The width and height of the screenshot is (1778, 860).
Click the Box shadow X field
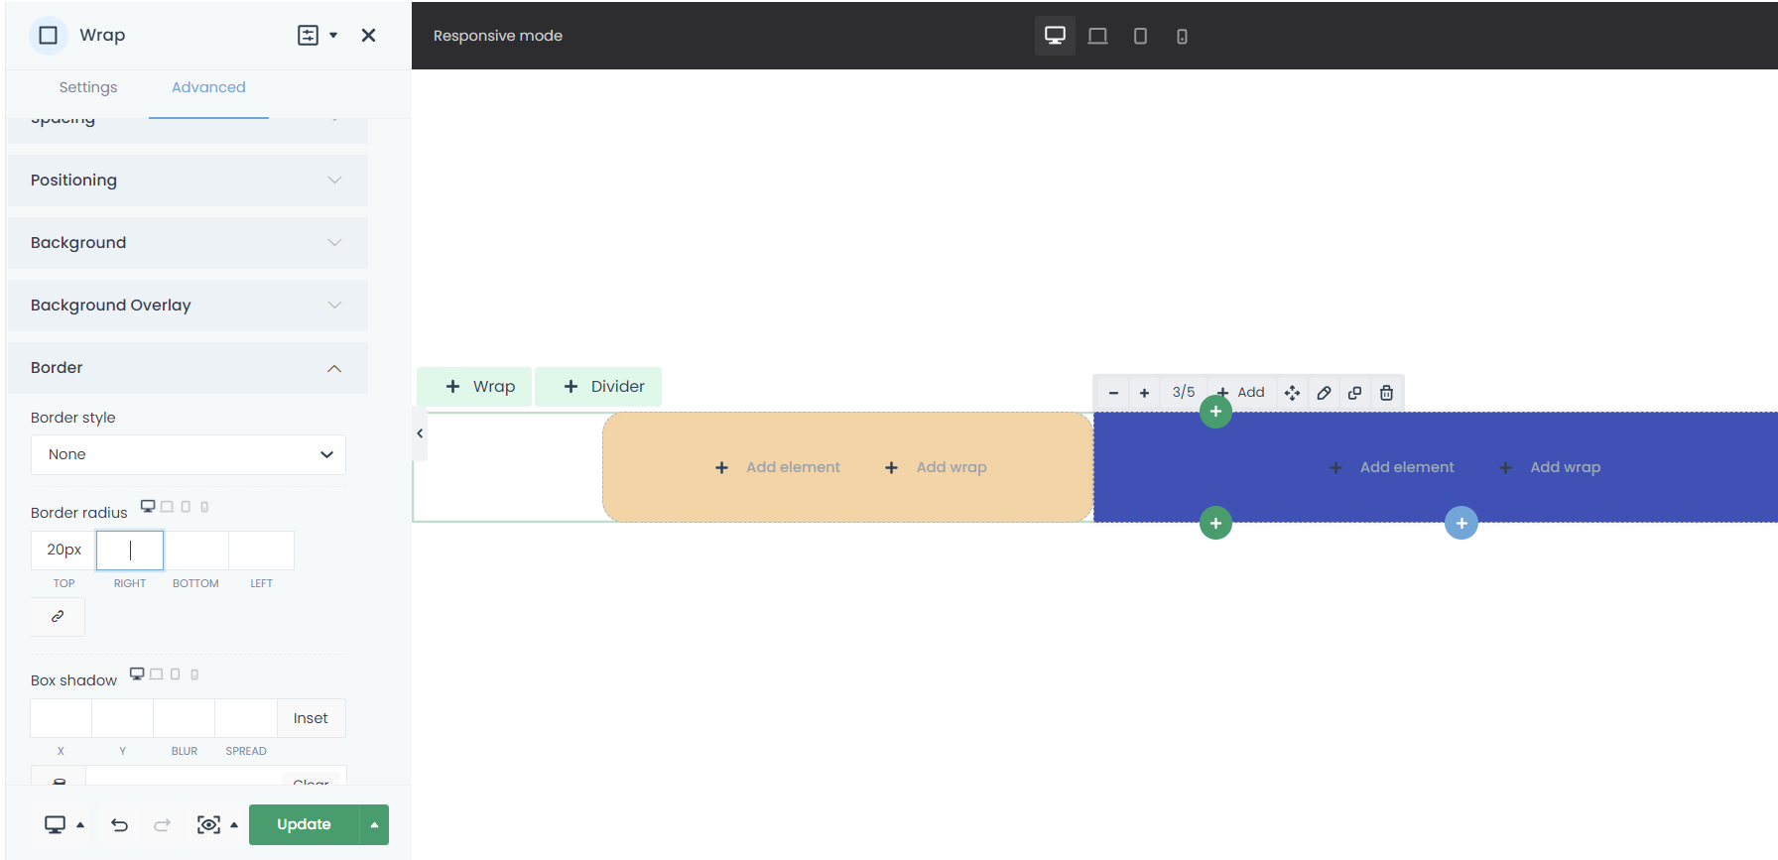61,718
